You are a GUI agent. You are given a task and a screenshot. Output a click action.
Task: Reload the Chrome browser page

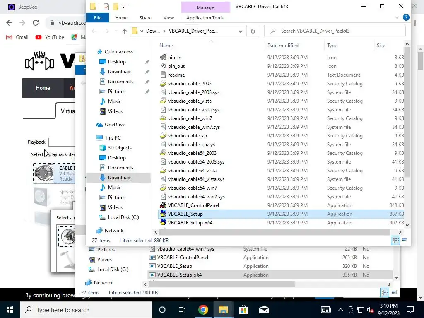pyautogui.click(x=36, y=23)
